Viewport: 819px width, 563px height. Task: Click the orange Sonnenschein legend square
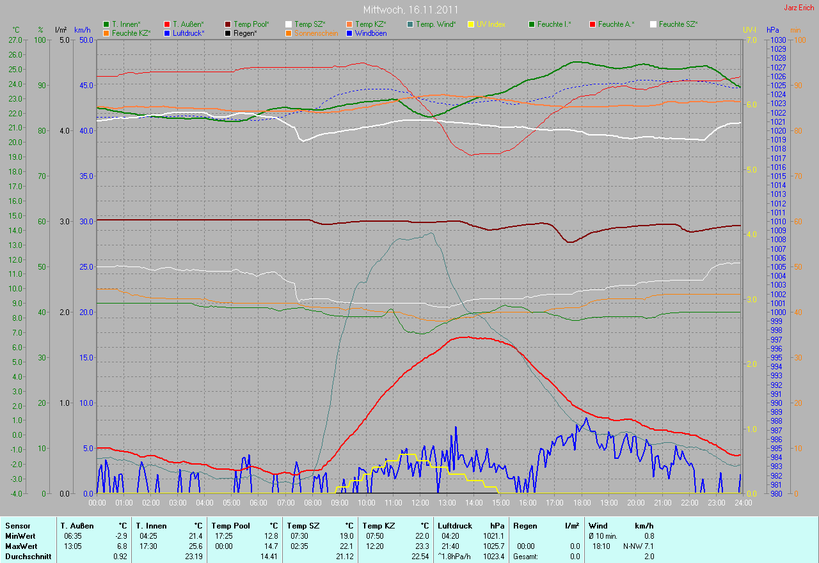289,33
